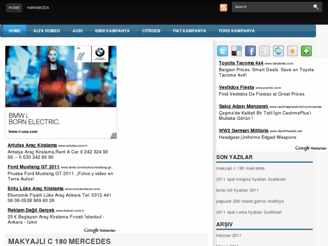Image resolution: width=328 pixels, height=246 pixels.
Task: Click the orange star favorites icon
Action: click(292, 51)
